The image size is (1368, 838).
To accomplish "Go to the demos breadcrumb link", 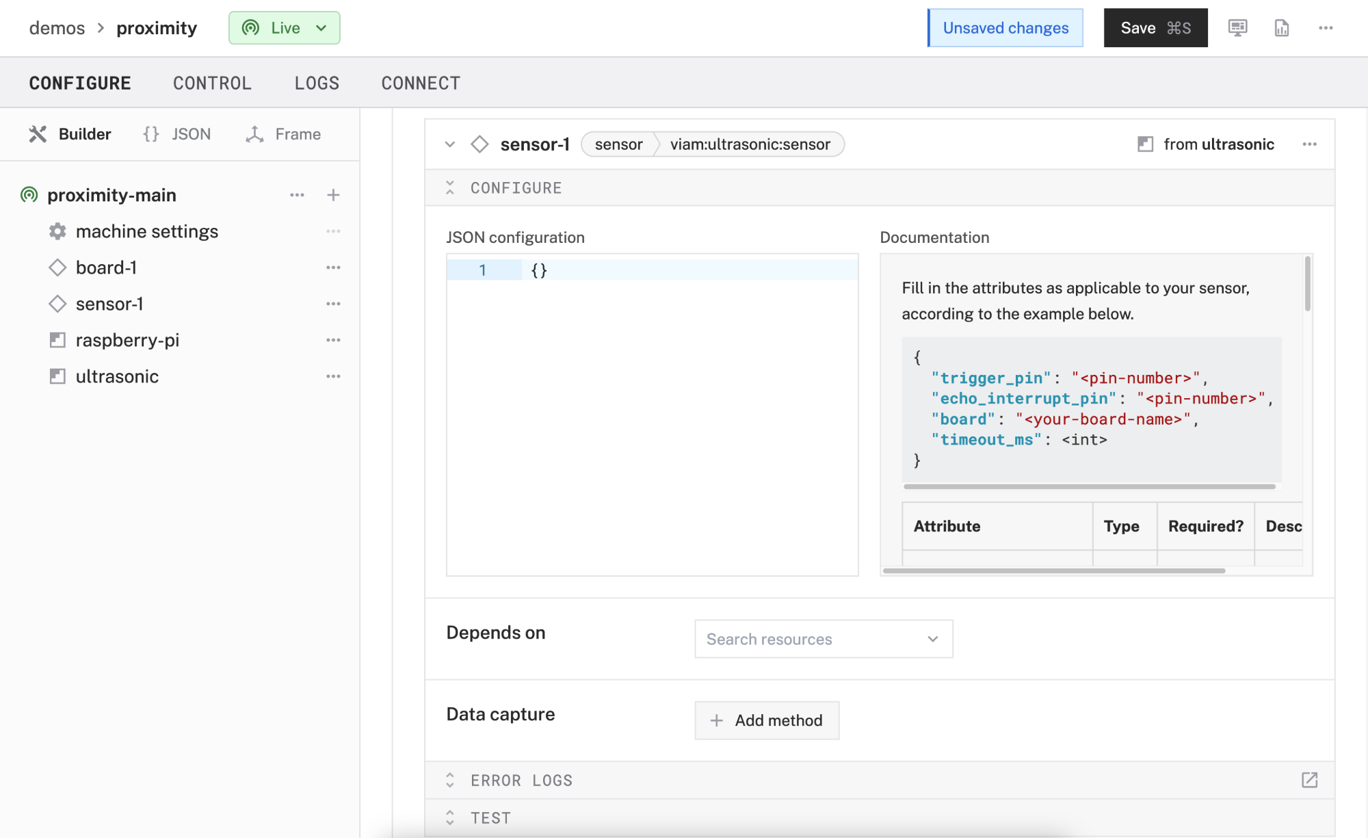I will click(x=57, y=28).
